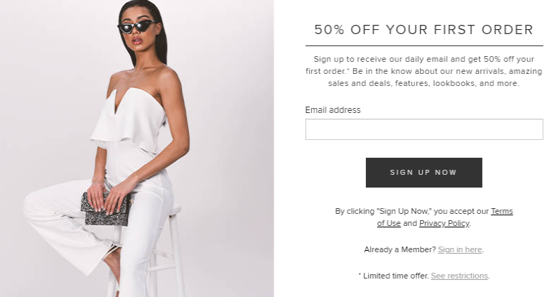Click the glitter clutch bag in photo

point(105,208)
